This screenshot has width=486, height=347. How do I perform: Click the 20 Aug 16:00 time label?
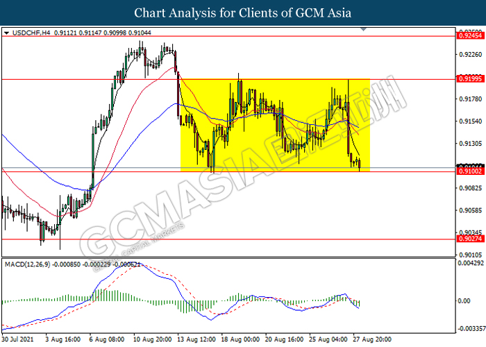click(285, 339)
